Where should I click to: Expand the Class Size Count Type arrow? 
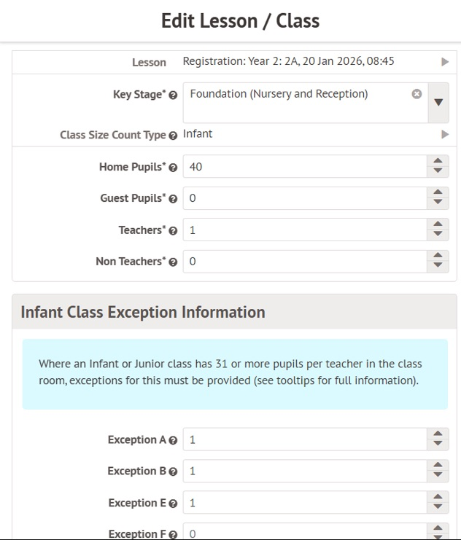coord(445,135)
